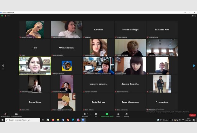Select the highlighted active speaker video tile
This screenshot has height=133, width=197.
click(35, 66)
